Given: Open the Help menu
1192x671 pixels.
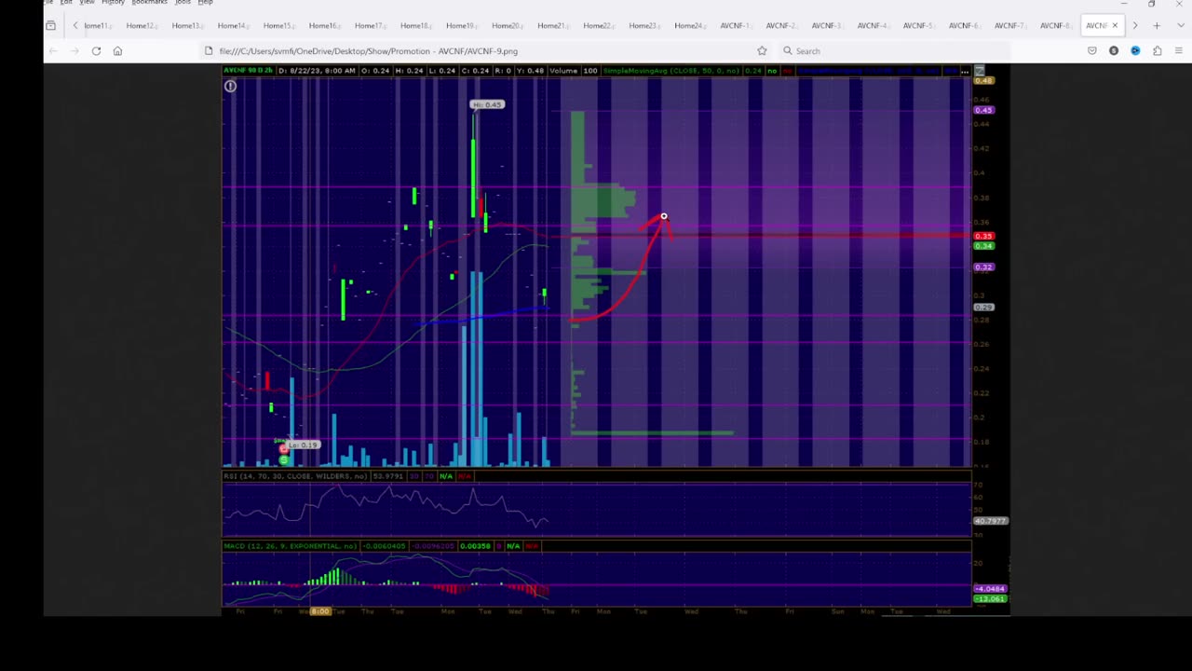Looking at the screenshot, I should coord(205,3).
